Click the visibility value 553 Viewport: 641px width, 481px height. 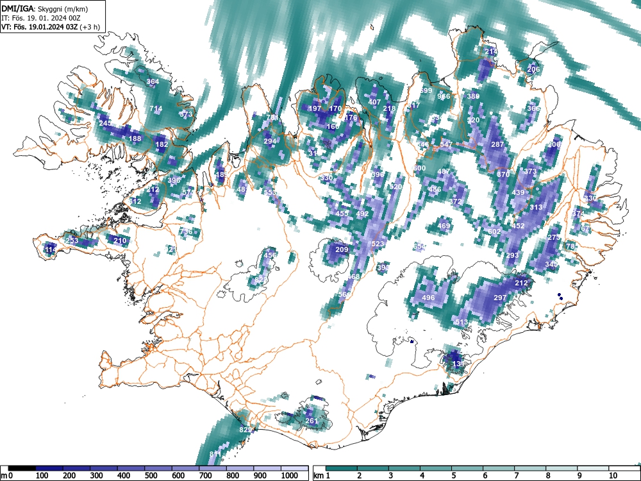(x=271, y=192)
